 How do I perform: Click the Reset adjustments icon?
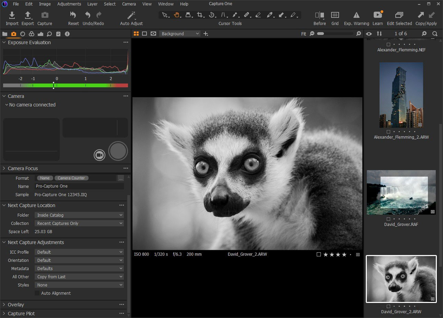[73, 15]
